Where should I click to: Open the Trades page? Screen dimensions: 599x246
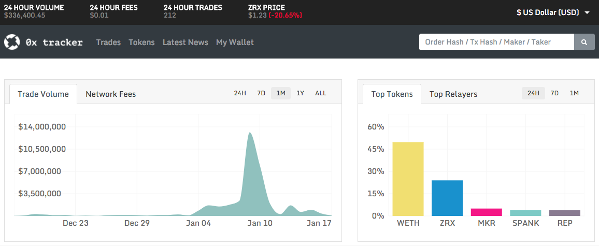[x=108, y=42]
